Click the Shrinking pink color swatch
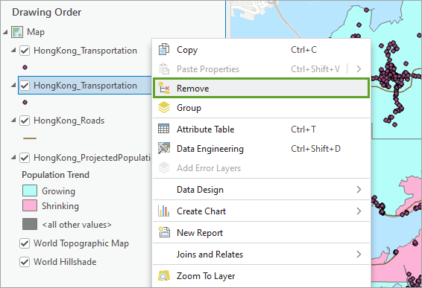 [x=30, y=206]
